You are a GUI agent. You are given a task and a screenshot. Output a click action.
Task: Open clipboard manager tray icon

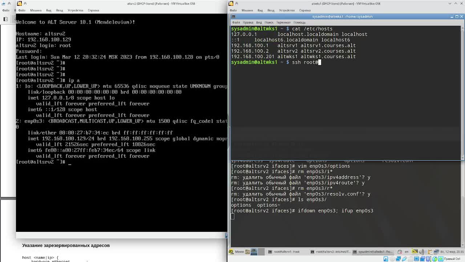[430, 251]
